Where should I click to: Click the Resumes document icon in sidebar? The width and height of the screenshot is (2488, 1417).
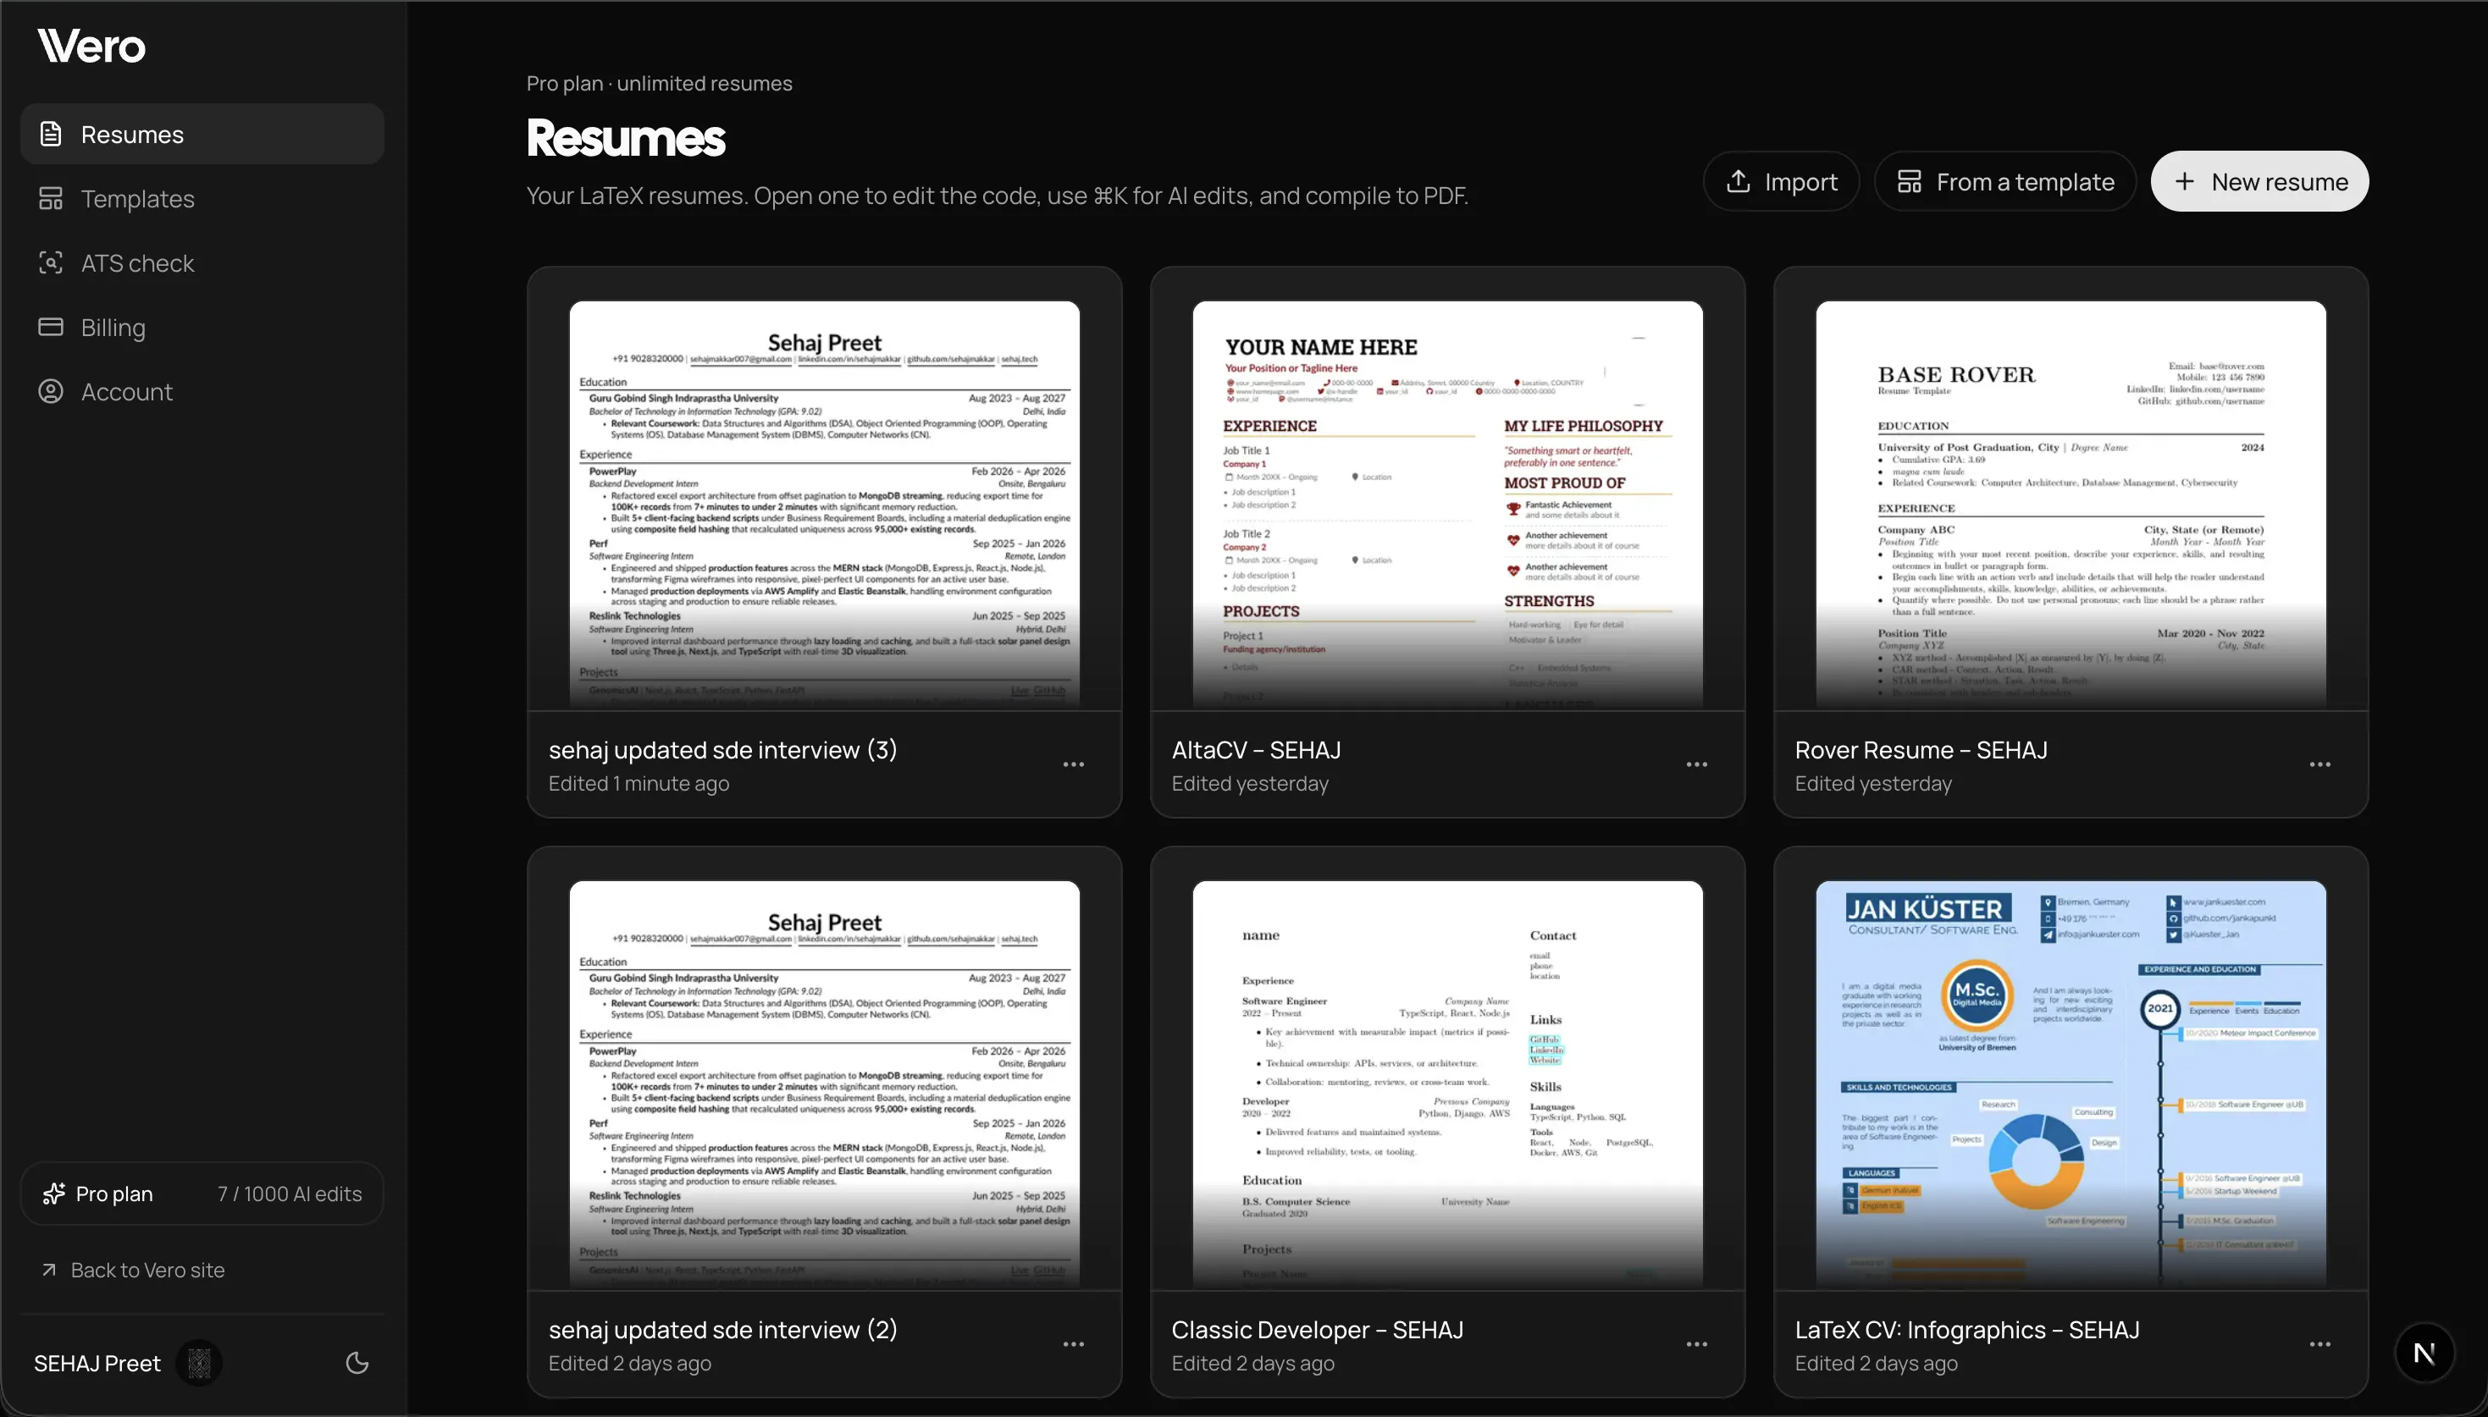tap(51, 135)
